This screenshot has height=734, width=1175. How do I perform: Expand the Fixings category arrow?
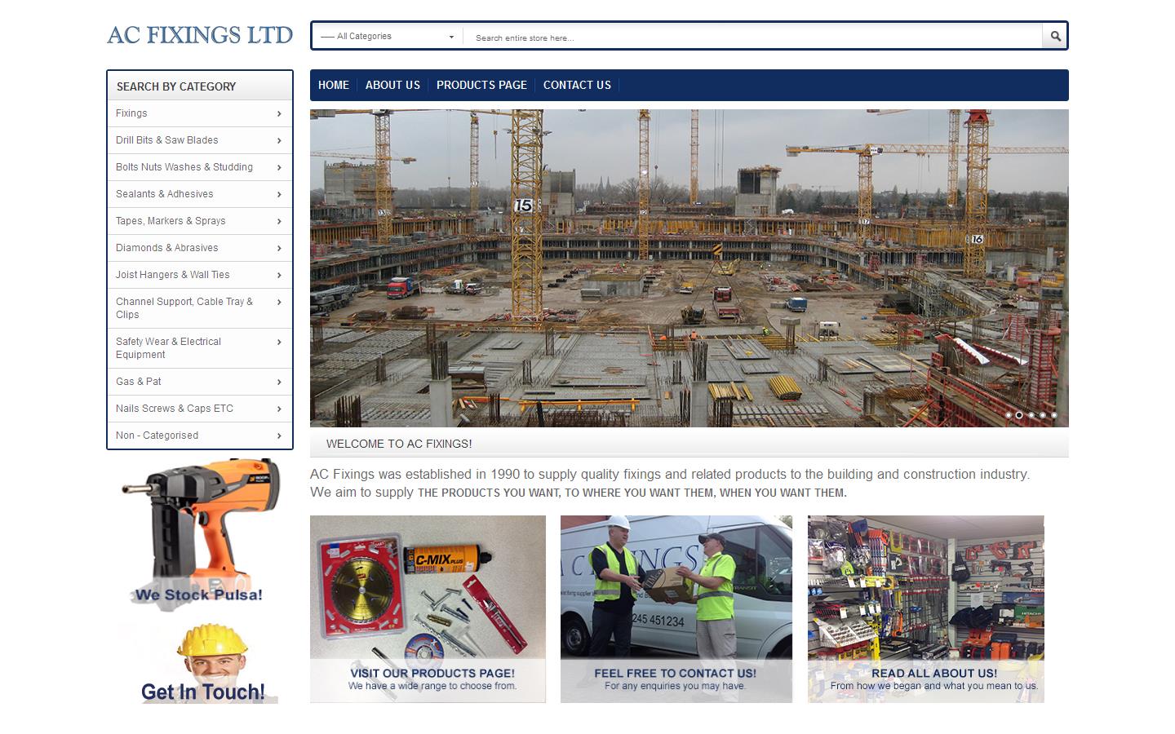click(x=279, y=114)
